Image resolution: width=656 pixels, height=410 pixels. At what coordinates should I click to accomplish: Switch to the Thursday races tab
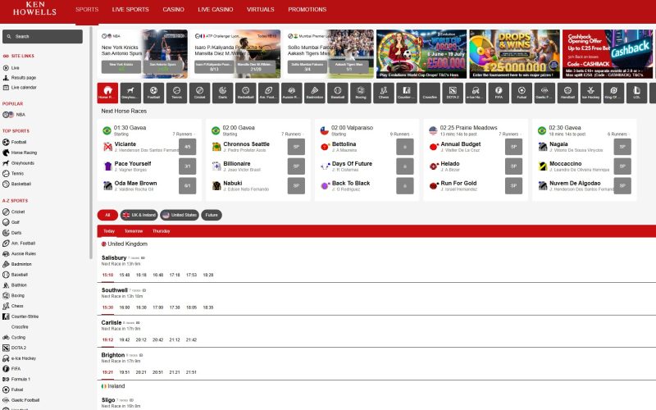pyautogui.click(x=161, y=231)
